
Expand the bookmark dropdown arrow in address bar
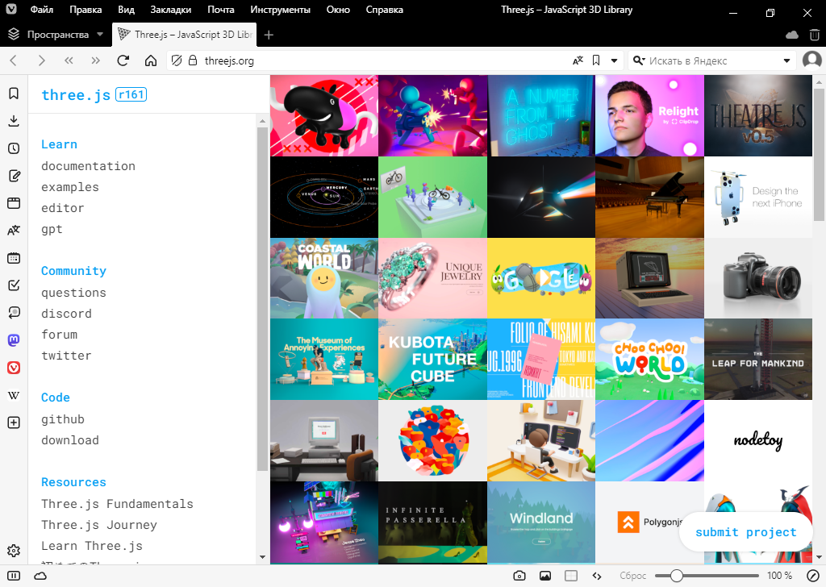coord(613,60)
